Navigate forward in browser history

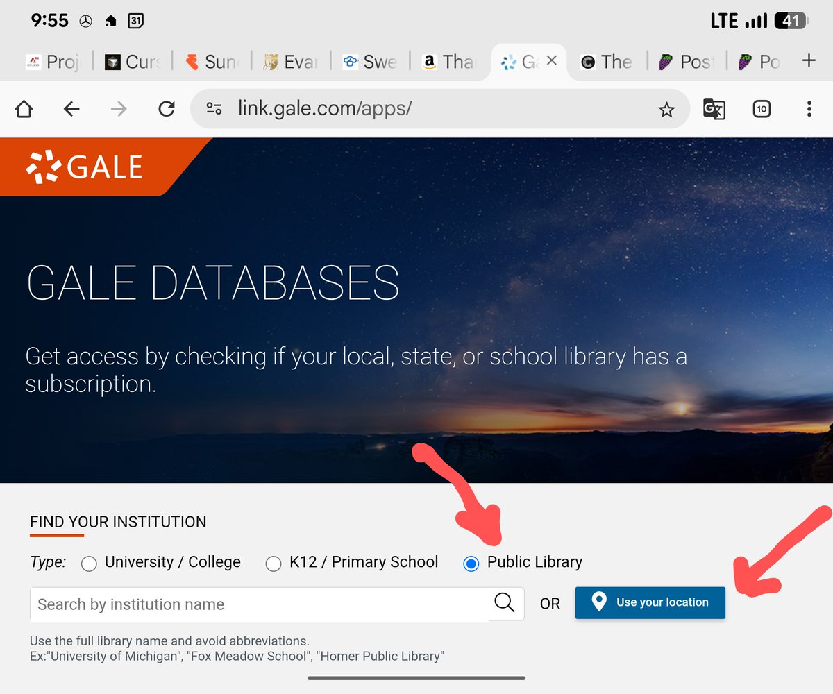coord(119,109)
